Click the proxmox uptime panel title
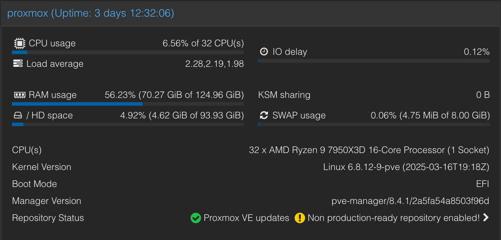 coord(91,13)
